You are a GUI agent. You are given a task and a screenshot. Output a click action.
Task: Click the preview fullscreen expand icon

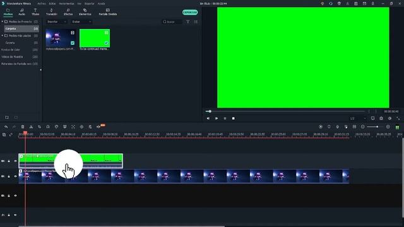398,119
